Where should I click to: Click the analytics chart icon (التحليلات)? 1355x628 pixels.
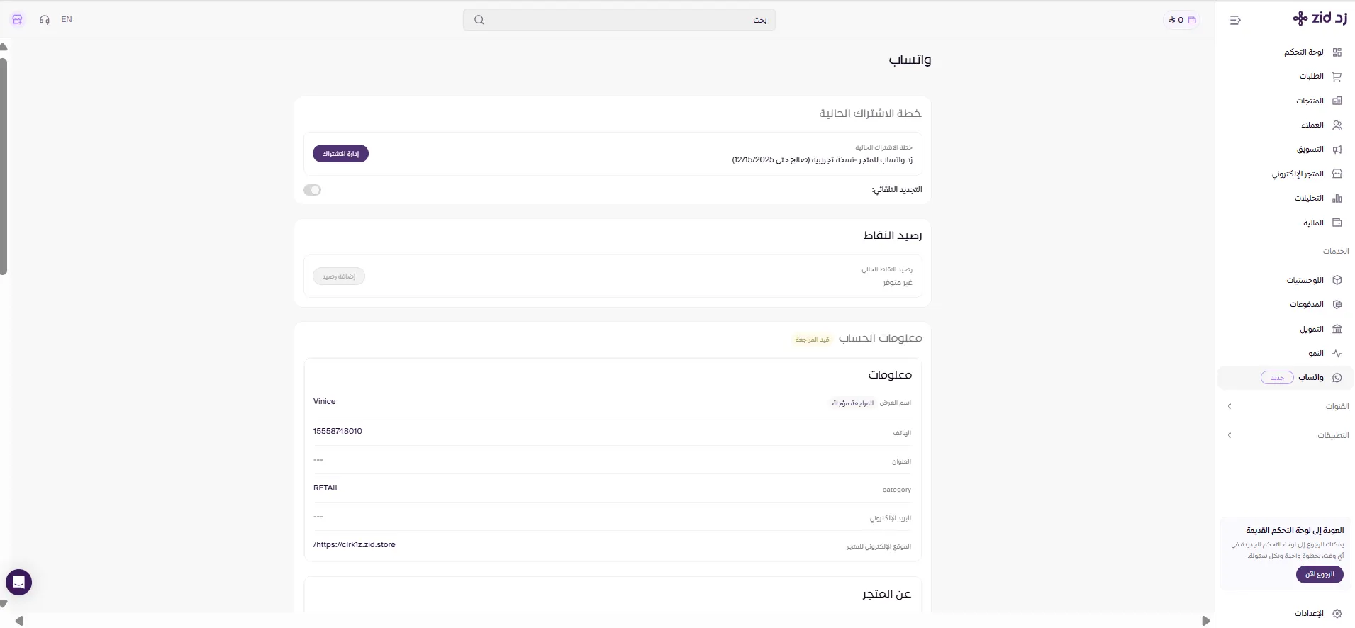click(1337, 198)
